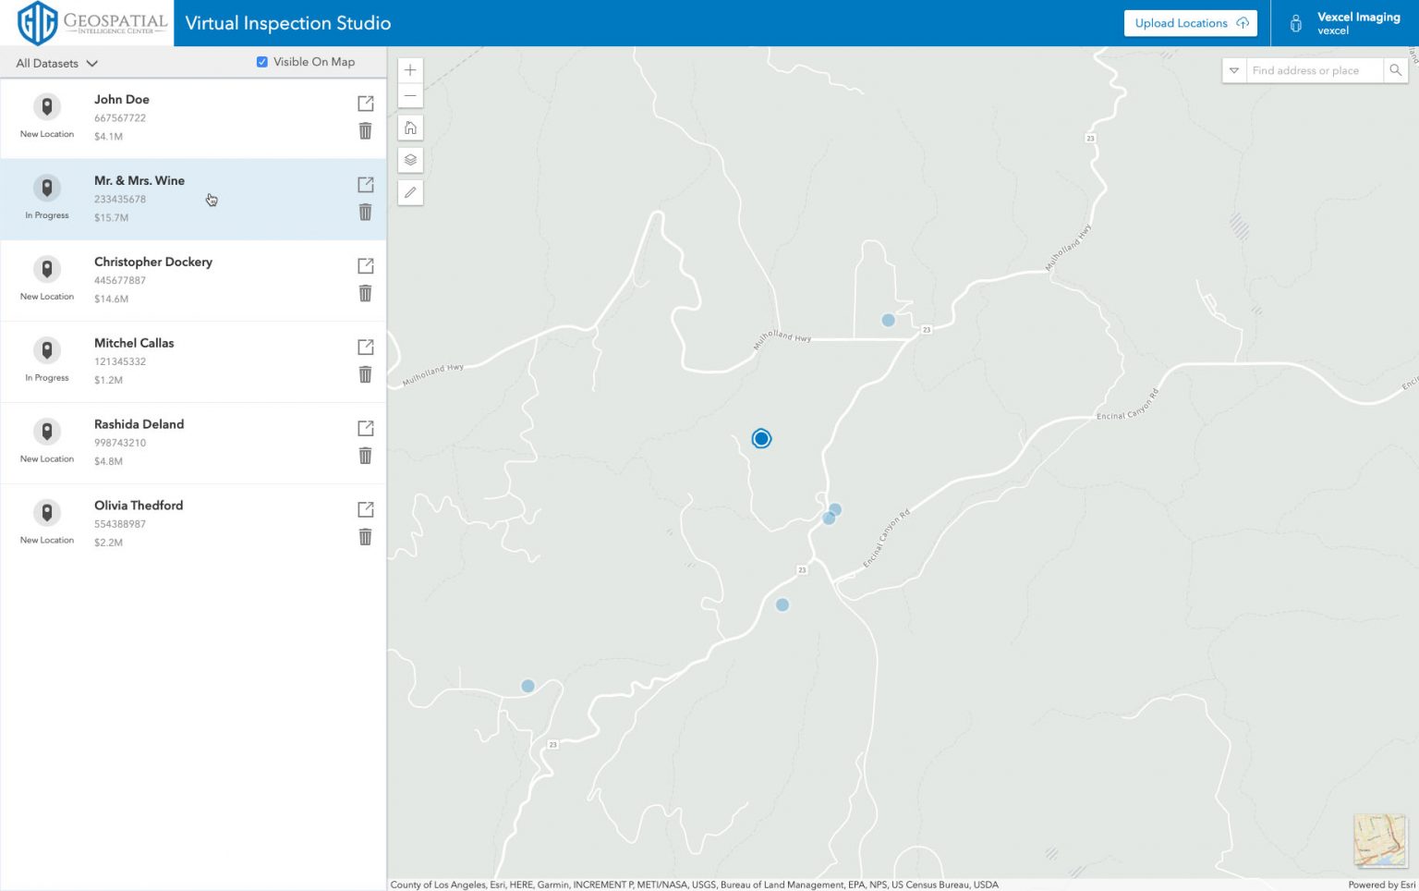
Task: Open John Doe location in new window
Action: (366, 104)
